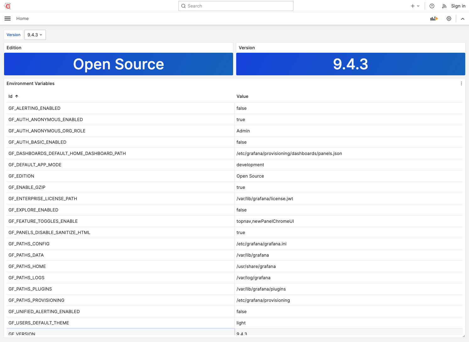Click the Id column header
The image size is (469, 342).
10,96
